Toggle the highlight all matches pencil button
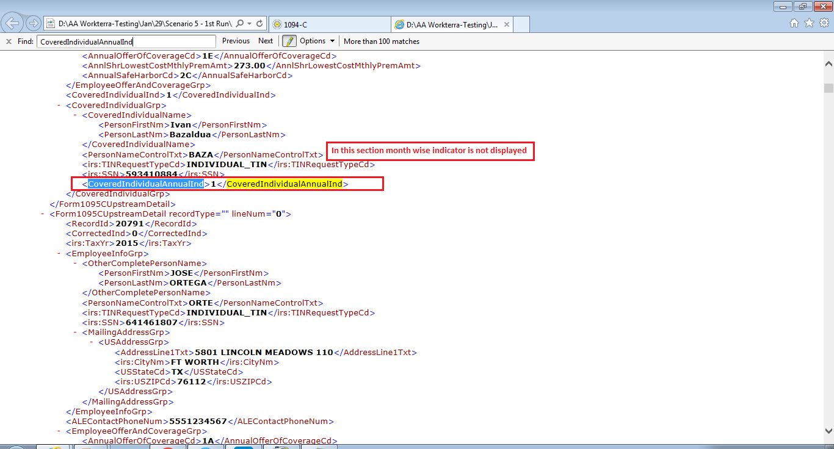 (x=289, y=41)
